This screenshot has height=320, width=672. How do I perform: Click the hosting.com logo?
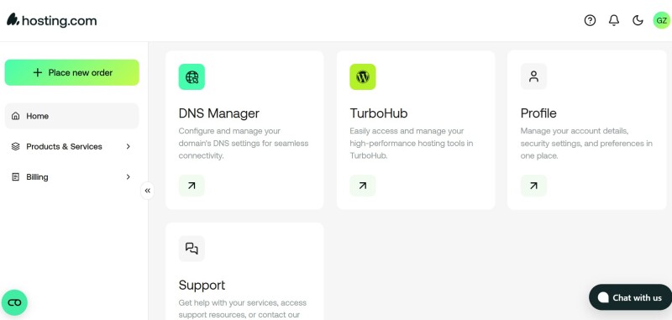tap(51, 20)
